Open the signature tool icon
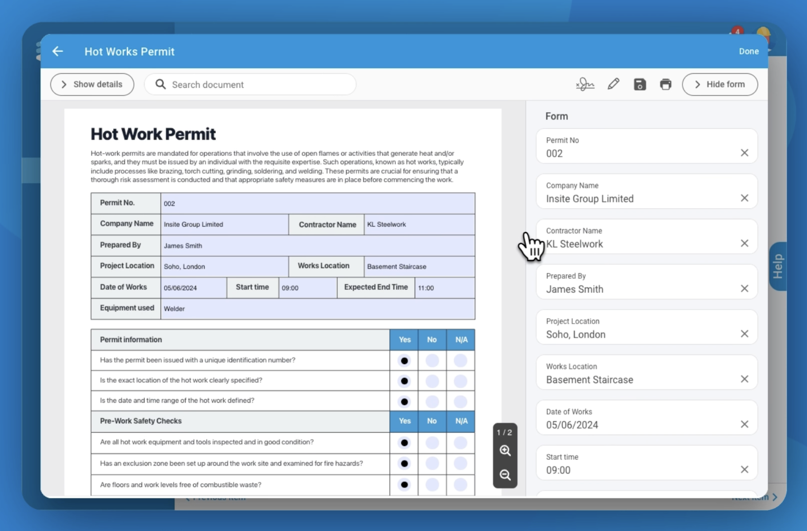Image resolution: width=807 pixels, height=531 pixels. tap(585, 85)
